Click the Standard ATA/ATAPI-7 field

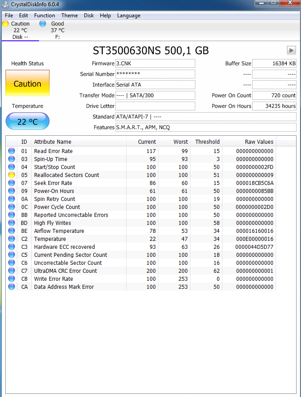tap(206, 117)
